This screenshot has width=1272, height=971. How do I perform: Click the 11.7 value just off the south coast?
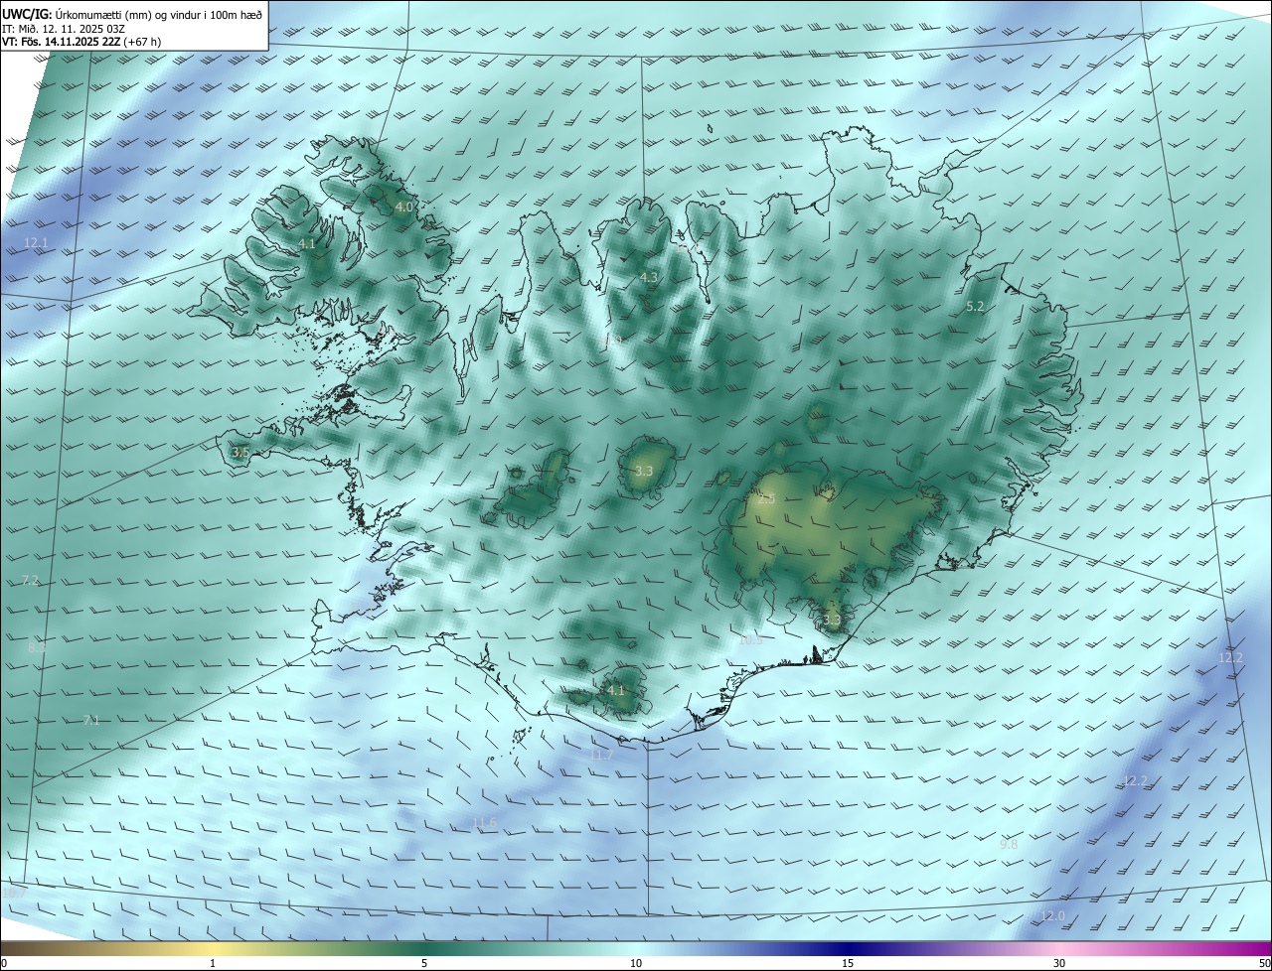pos(601,755)
